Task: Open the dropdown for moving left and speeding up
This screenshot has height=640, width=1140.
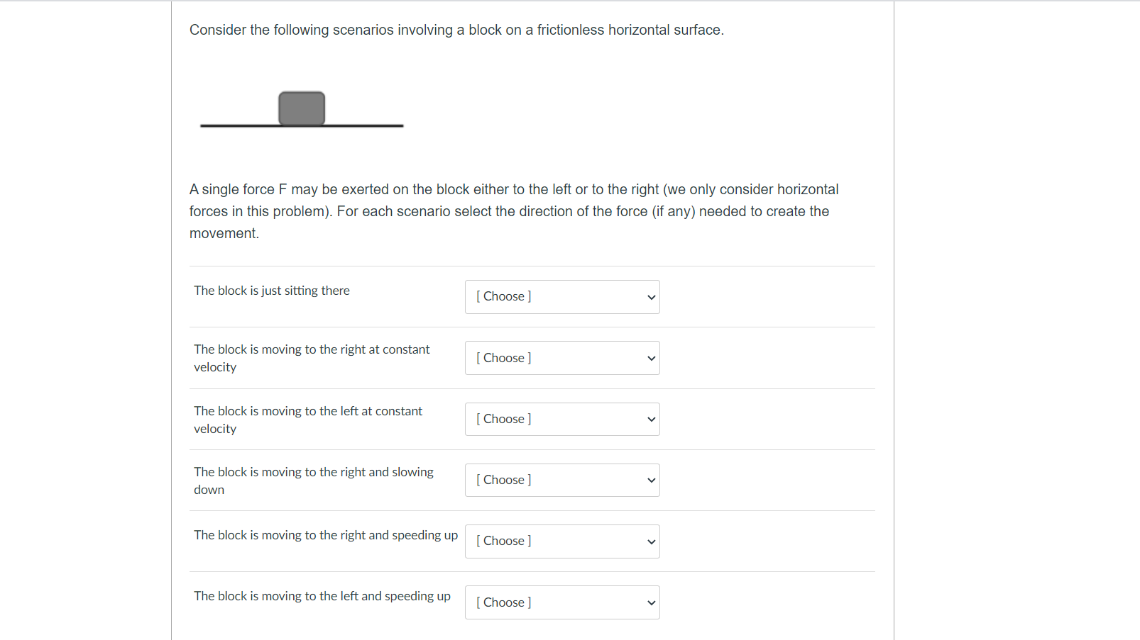Action: (x=561, y=602)
